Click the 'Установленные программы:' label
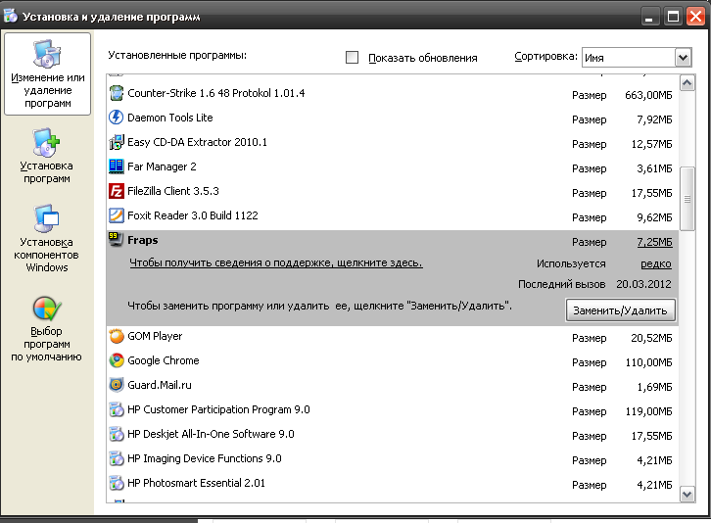 point(177,56)
